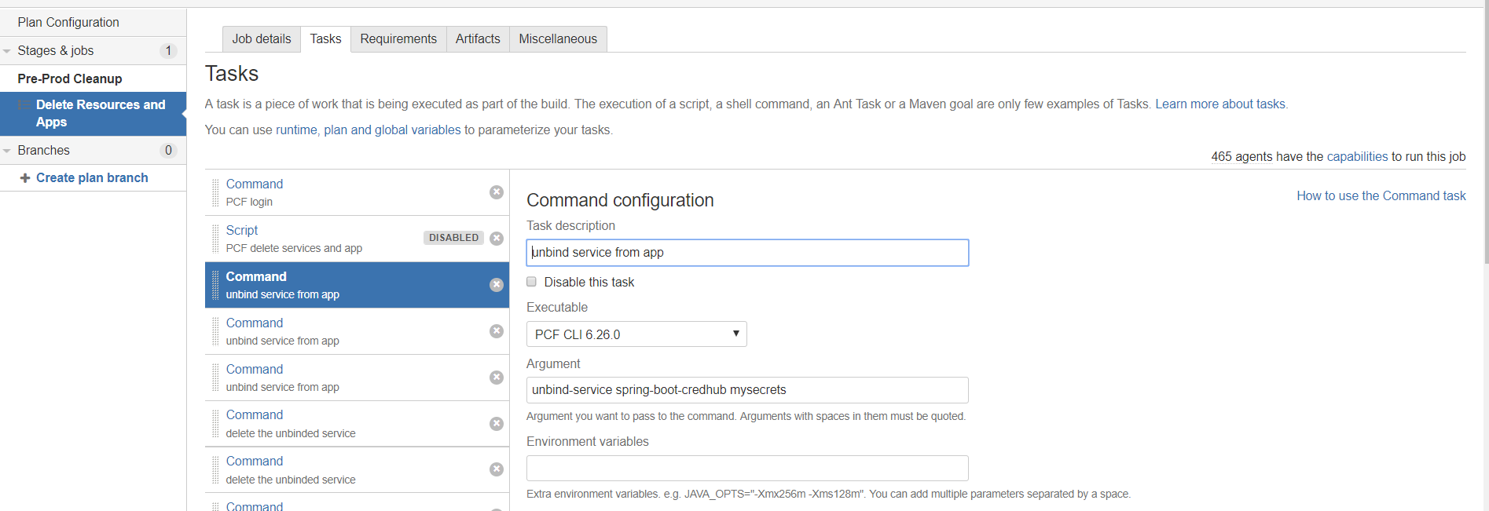Click the drag handle of the Script task
The image size is (1489, 511).
click(215, 239)
